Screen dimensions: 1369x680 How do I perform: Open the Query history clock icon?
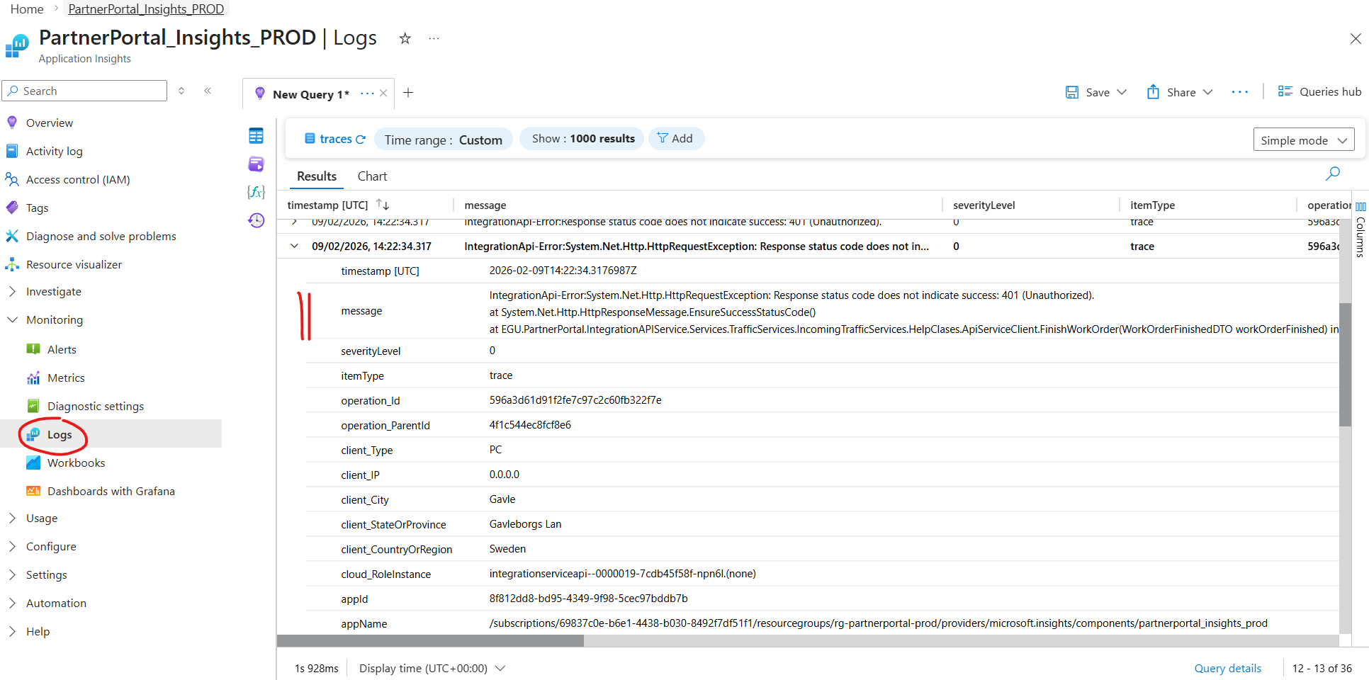(256, 220)
